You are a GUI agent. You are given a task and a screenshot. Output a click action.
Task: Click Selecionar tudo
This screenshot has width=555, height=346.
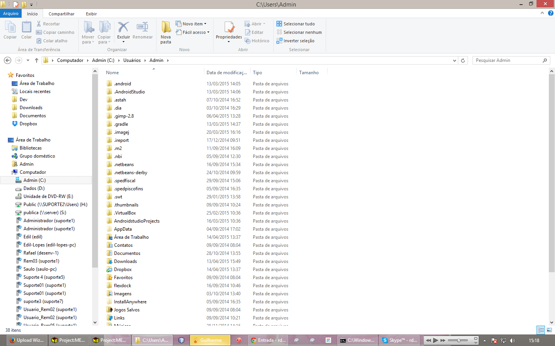(299, 23)
